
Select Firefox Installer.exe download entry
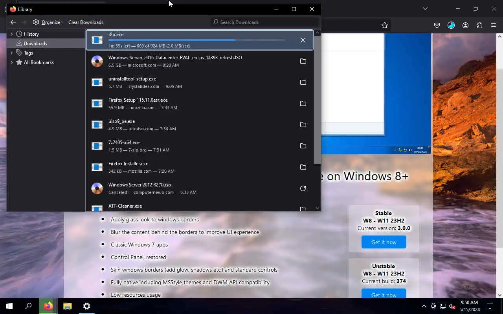pyautogui.click(x=200, y=167)
